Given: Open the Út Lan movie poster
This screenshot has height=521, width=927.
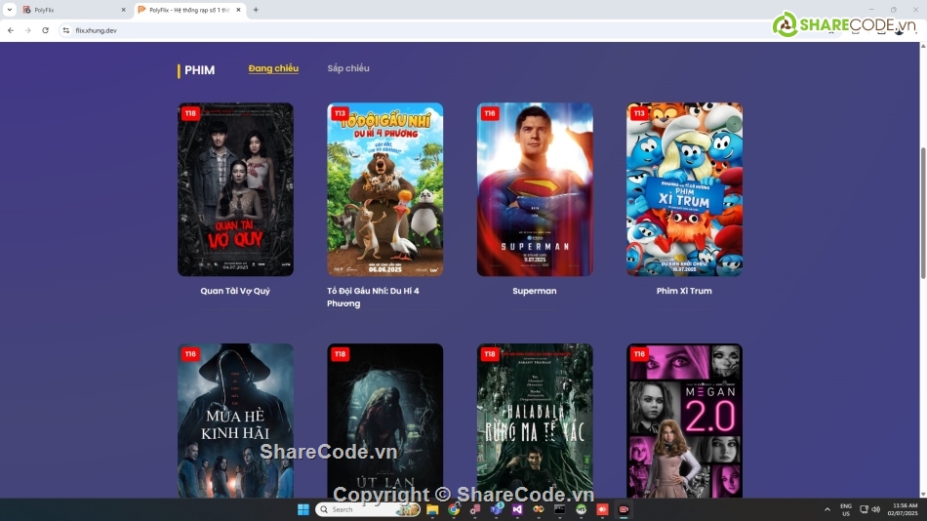Looking at the screenshot, I should click(x=384, y=421).
